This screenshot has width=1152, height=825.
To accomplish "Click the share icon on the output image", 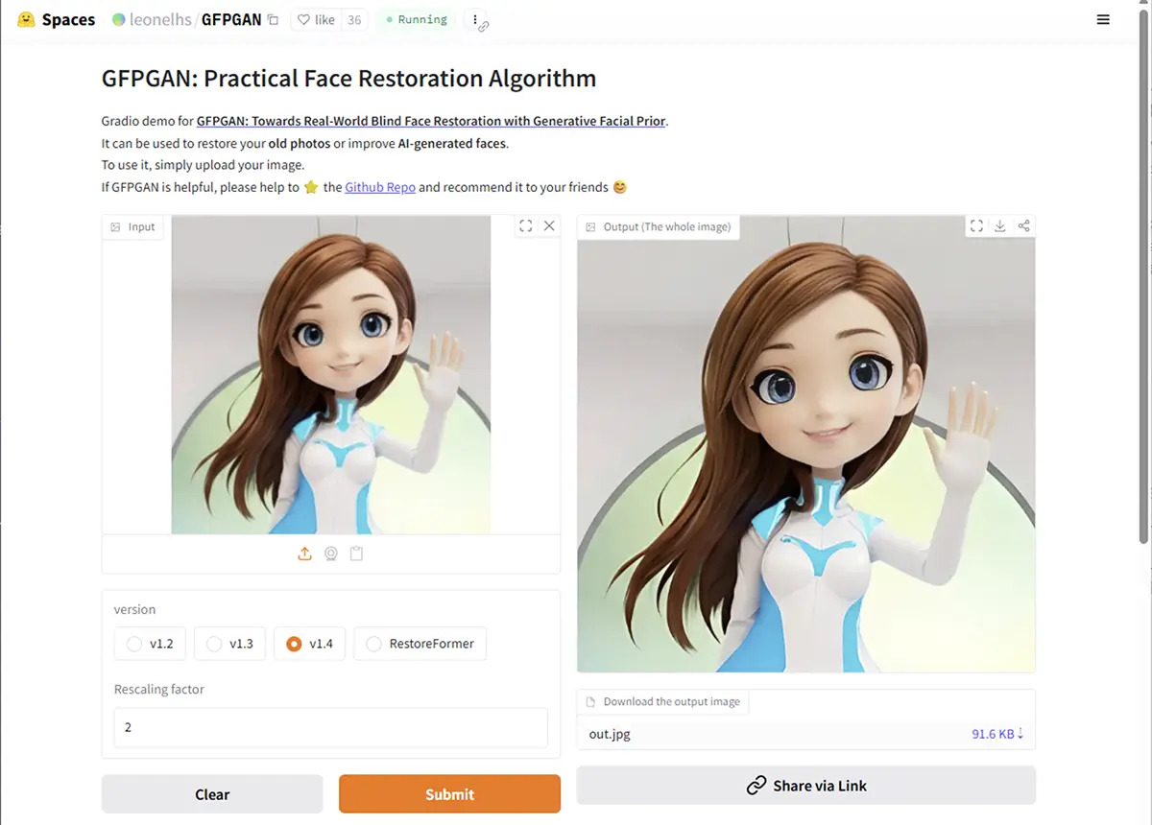I will pos(1023,225).
